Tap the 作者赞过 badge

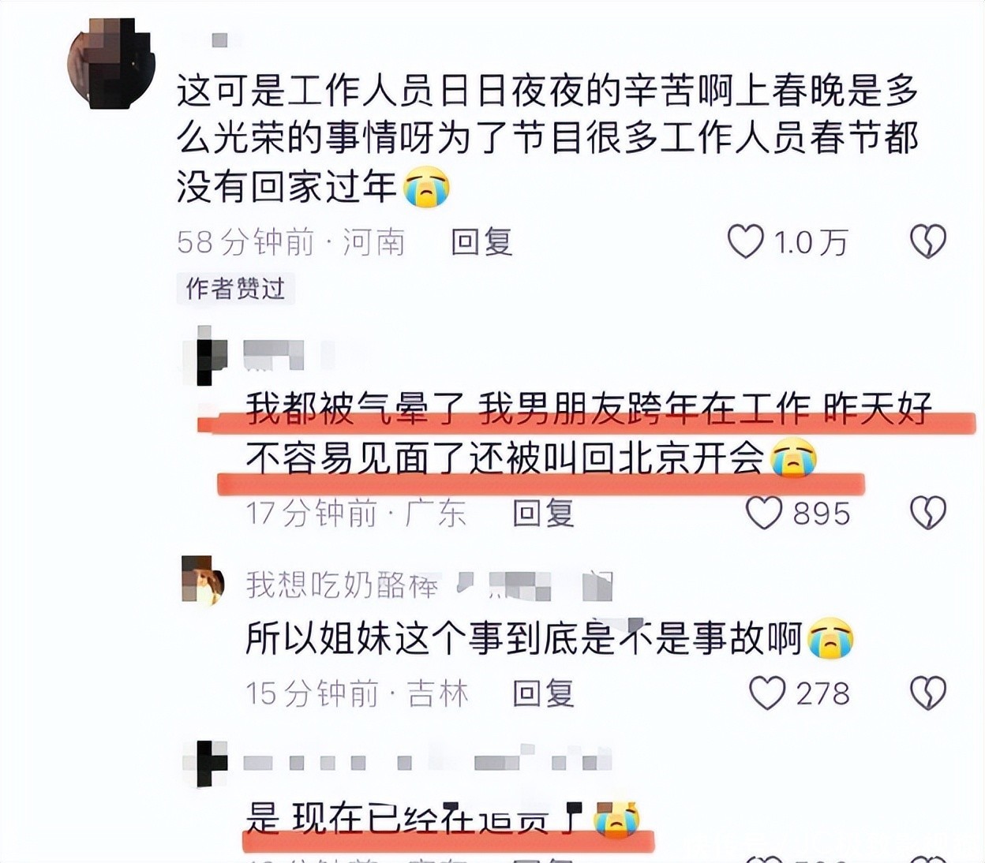(x=235, y=289)
